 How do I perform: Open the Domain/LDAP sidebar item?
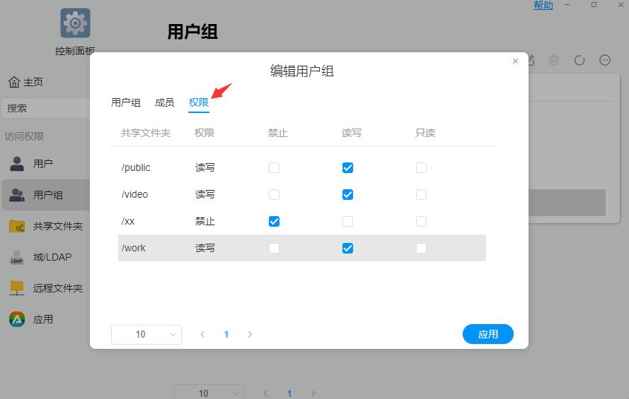pos(45,257)
